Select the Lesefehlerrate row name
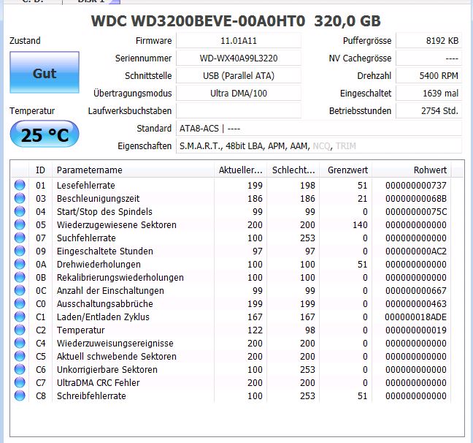Image resolution: width=473 pixels, height=443 pixels. tap(86, 185)
